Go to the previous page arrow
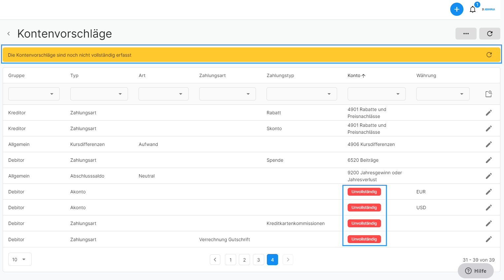Viewport: 504px width, 280px height. tap(215, 260)
